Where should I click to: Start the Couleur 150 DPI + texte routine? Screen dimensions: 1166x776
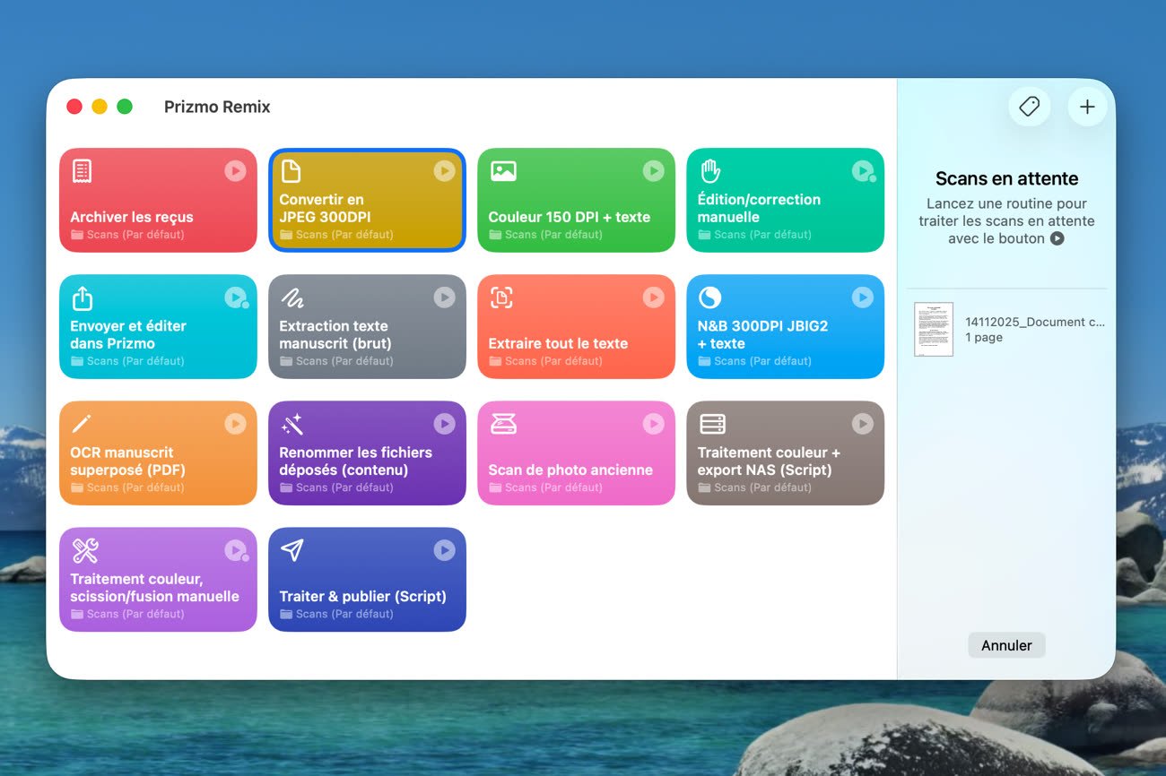click(653, 170)
